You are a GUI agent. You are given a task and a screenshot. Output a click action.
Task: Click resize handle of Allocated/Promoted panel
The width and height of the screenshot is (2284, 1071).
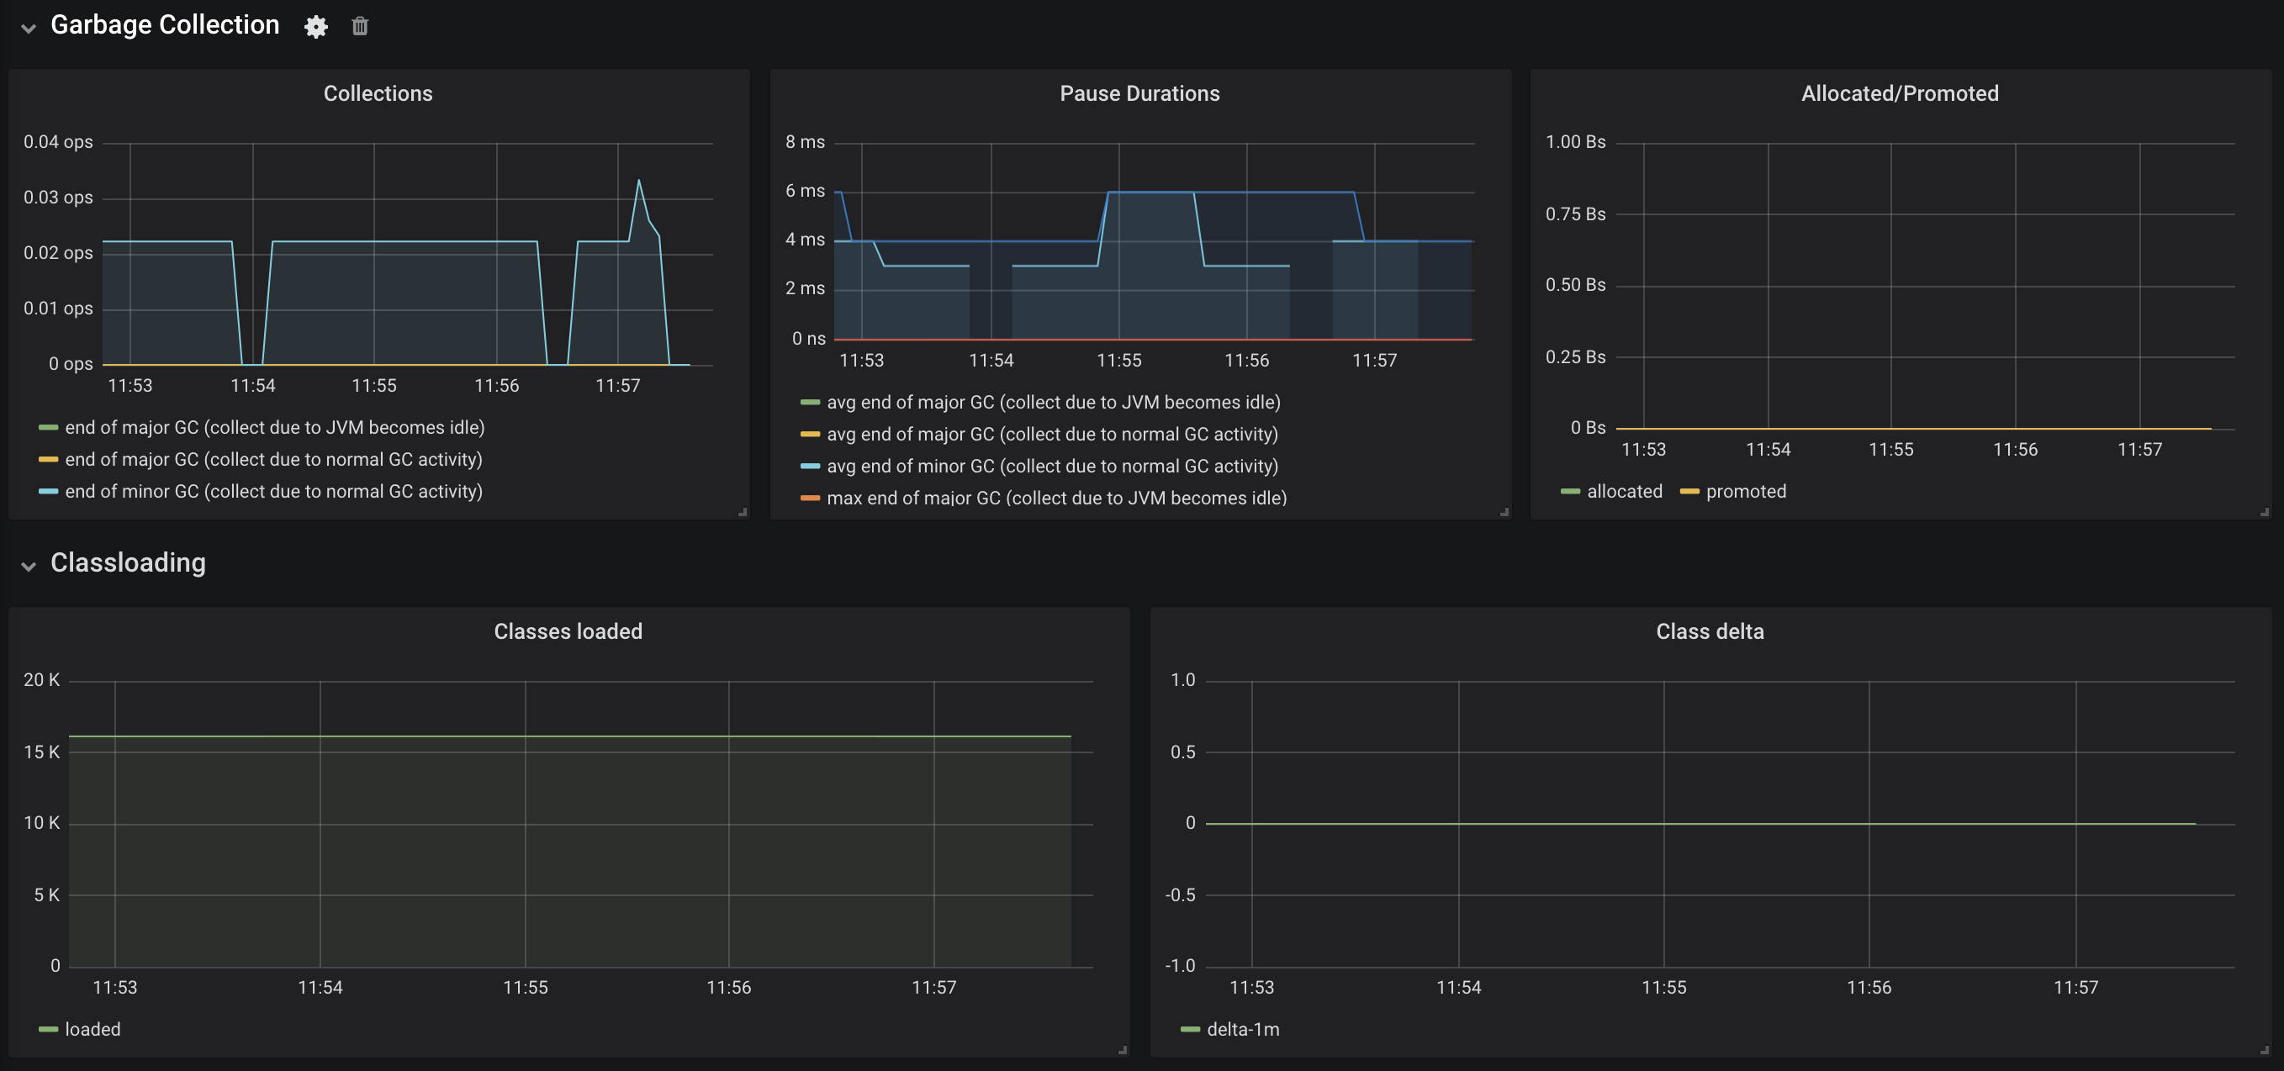pyautogui.click(x=2264, y=512)
